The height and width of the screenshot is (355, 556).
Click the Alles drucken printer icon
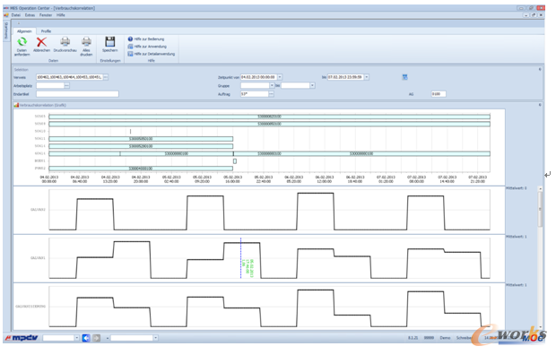click(86, 42)
